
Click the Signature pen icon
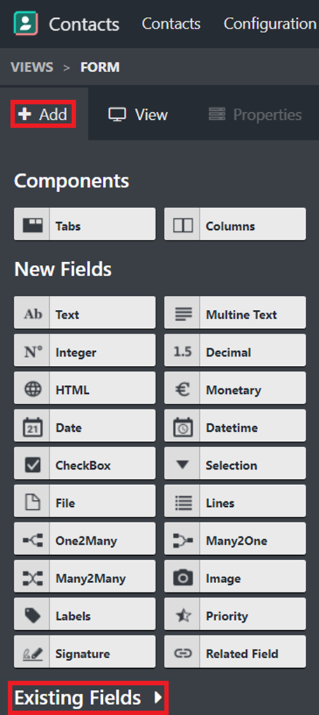click(x=32, y=653)
